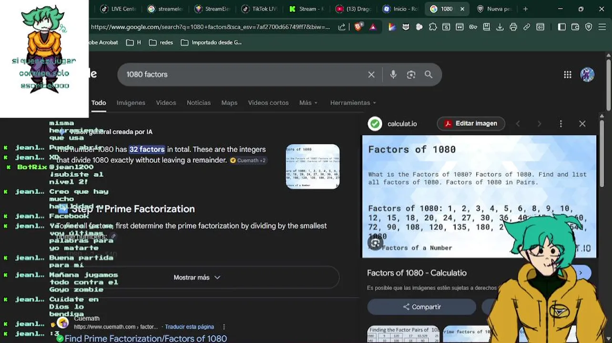Expand the Herramientas dropdown
The width and height of the screenshot is (612, 343).
point(353,102)
